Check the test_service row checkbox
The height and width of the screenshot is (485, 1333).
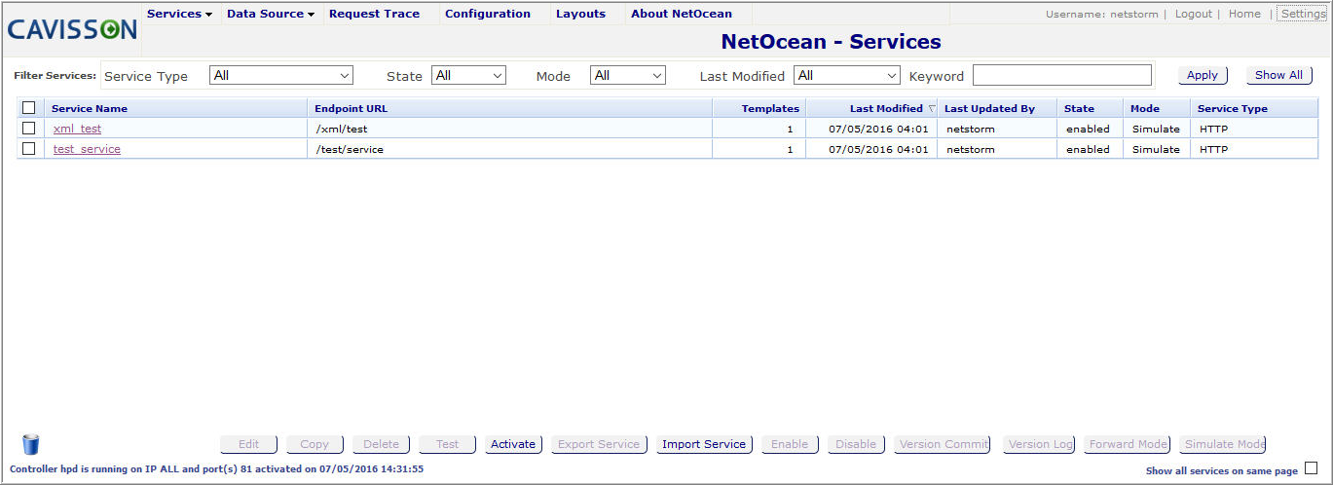[29, 149]
